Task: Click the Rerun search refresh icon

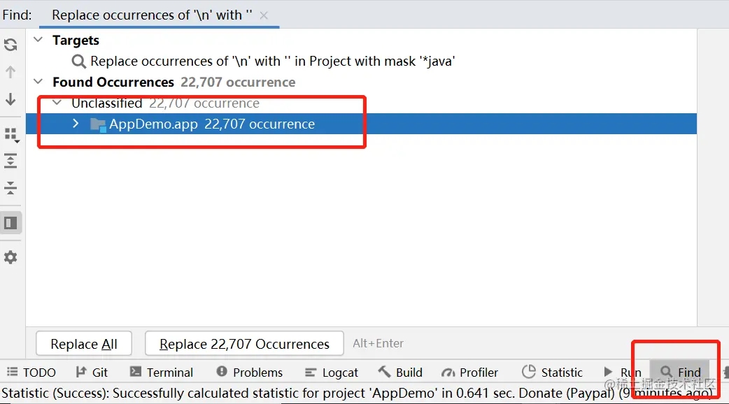Action: pos(10,45)
